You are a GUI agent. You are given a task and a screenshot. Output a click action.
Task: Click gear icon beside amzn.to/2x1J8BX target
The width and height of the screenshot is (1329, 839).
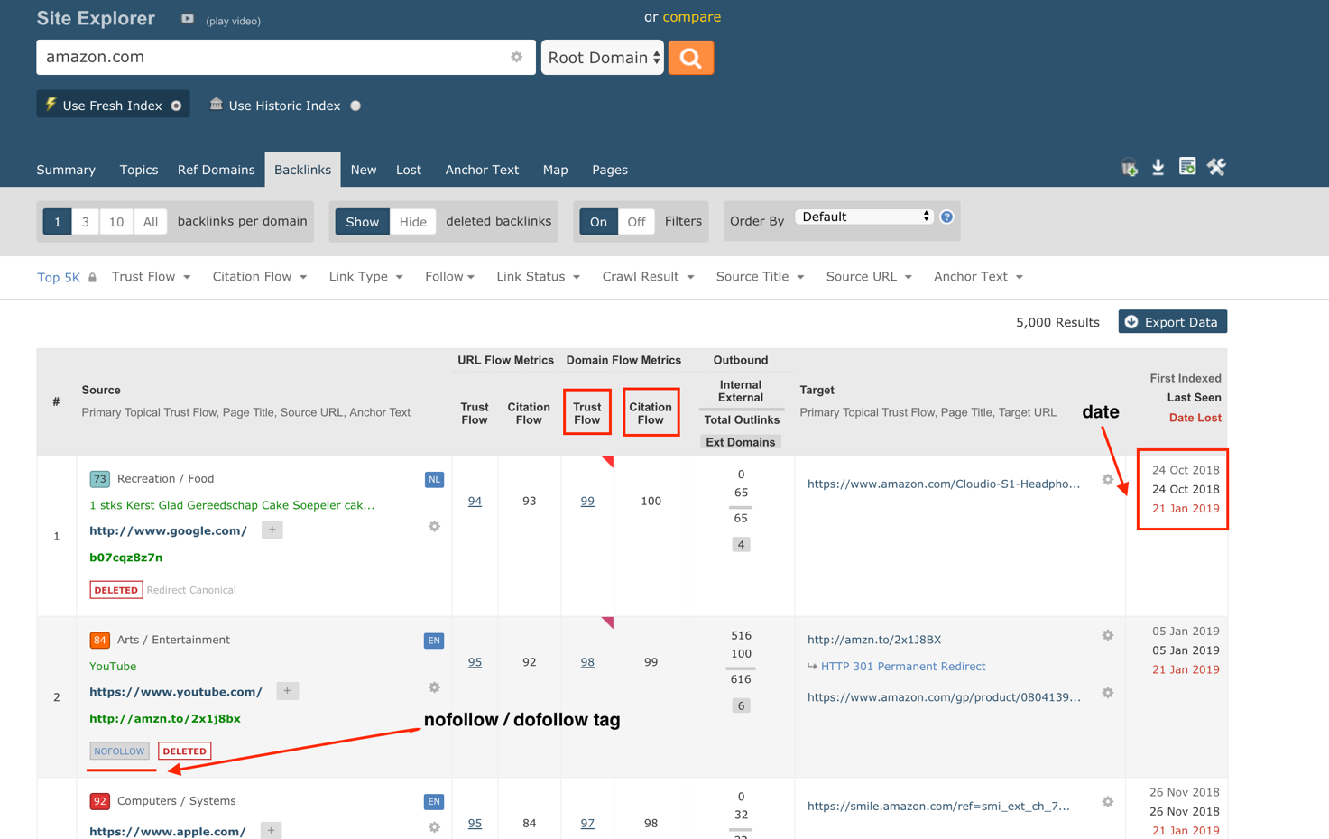coord(1108,635)
